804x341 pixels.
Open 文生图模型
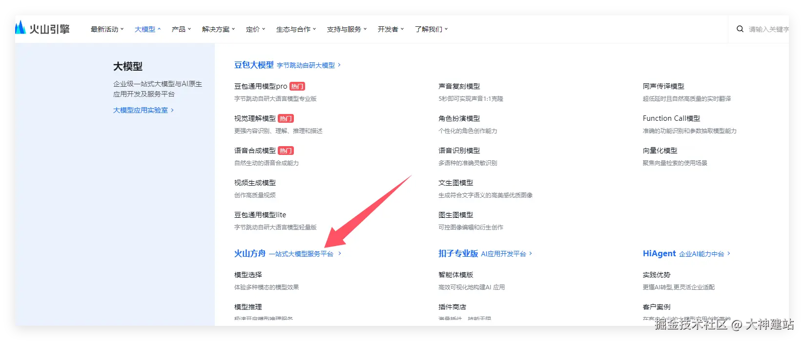pyautogui.click(x=455, y=183)
